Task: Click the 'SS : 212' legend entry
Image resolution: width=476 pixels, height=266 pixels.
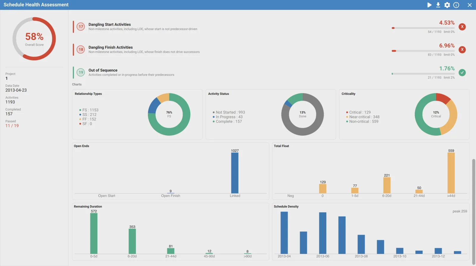Action: [x=88, y=114]
